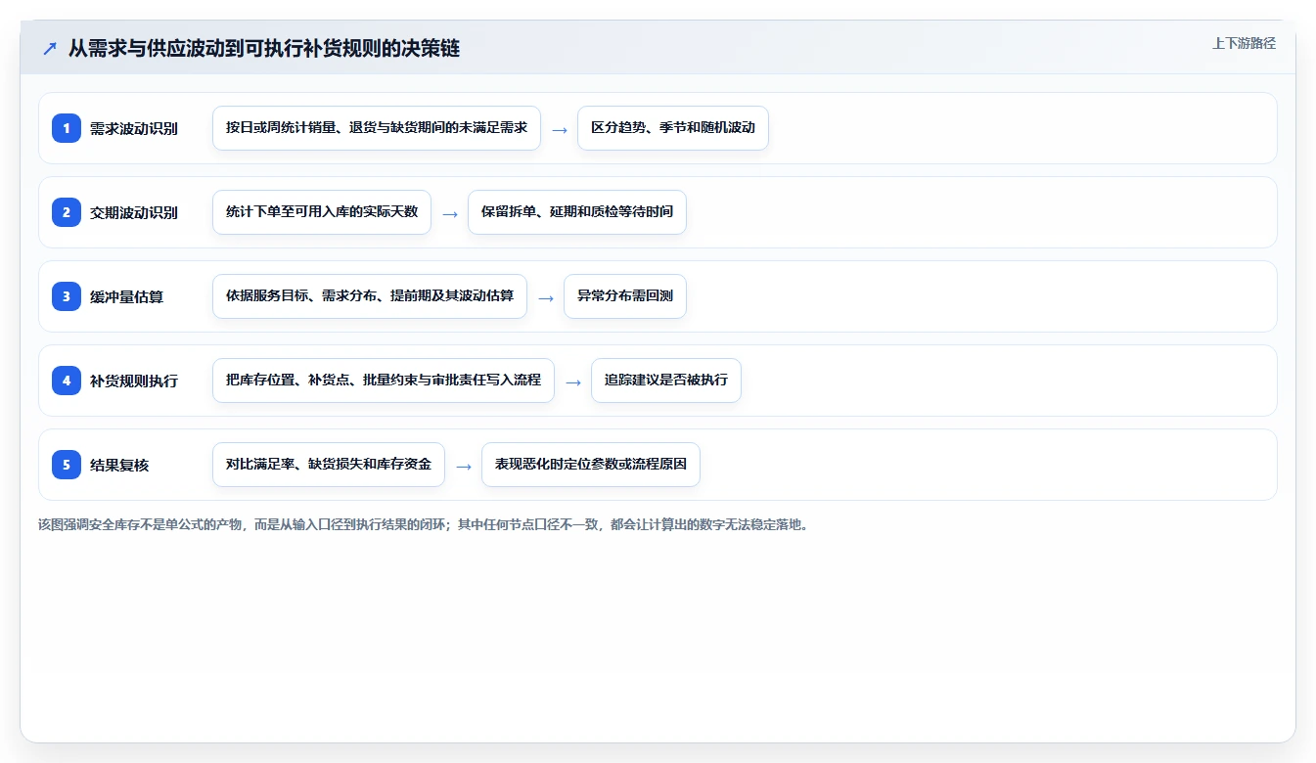Click the number 2 step badge

(x=67, y=212)
